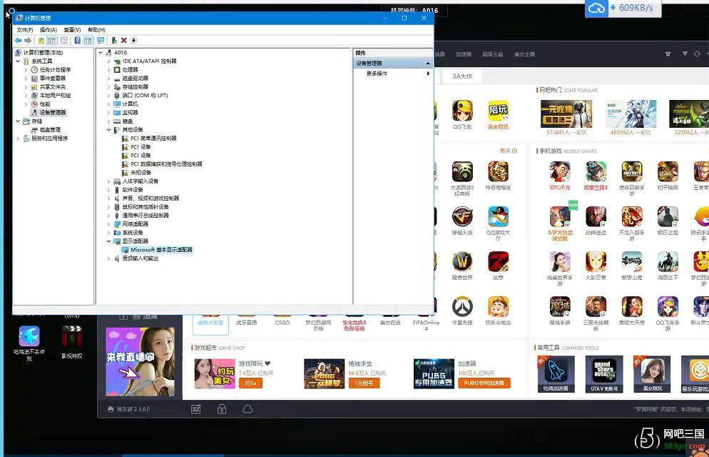Launch the 守望先锋 game icon
Image resolution: width=709 pixels, height=457 pixels.
point(462,307)
